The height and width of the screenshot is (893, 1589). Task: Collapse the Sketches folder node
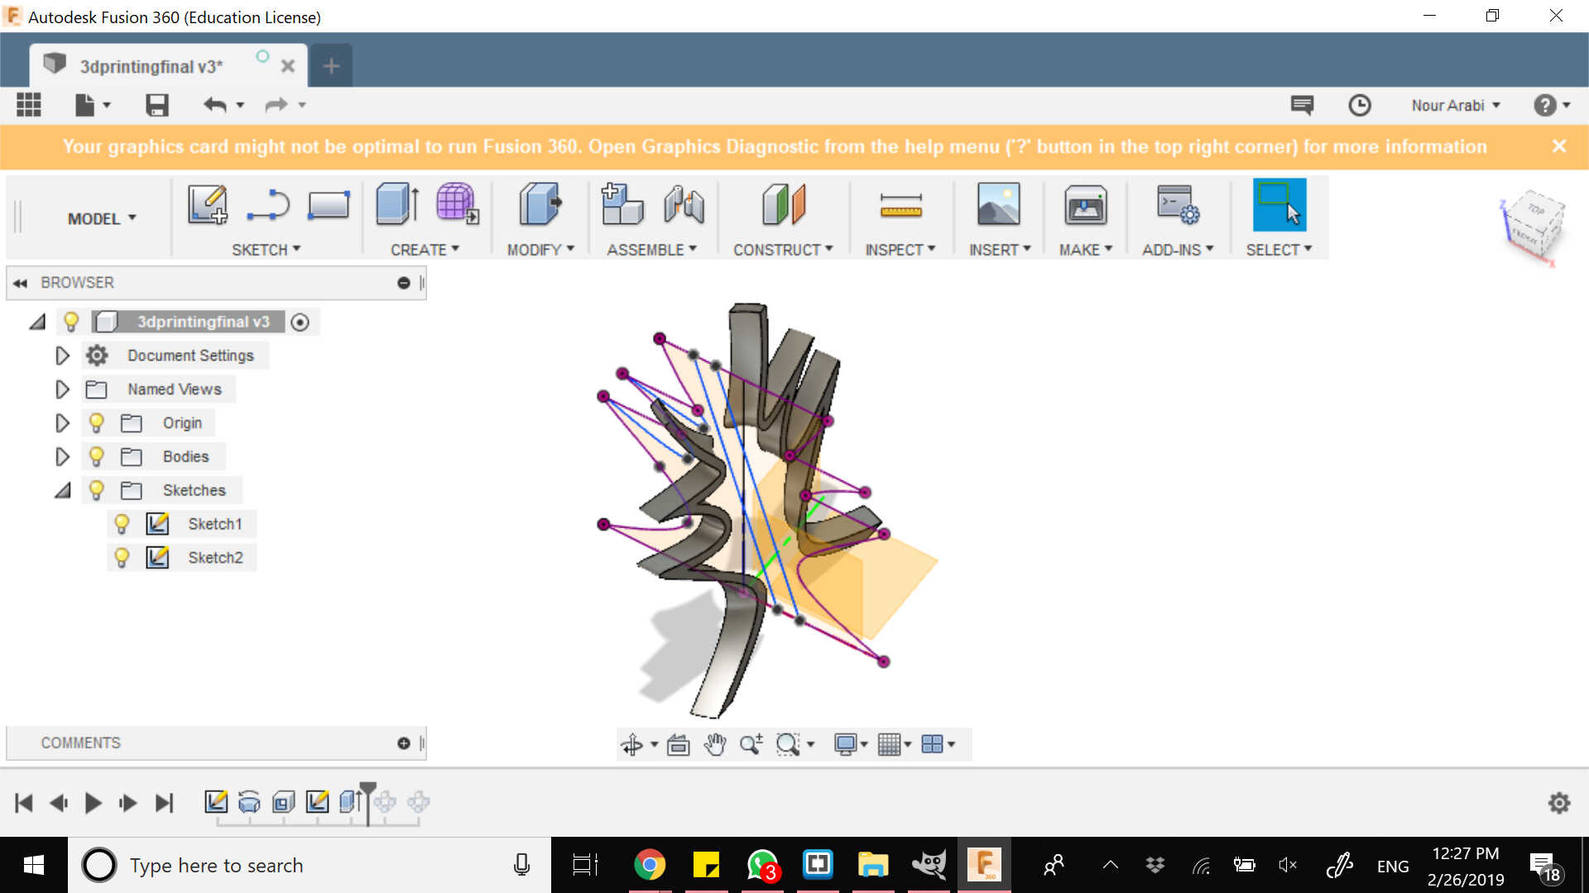click(x=62, y=490)
